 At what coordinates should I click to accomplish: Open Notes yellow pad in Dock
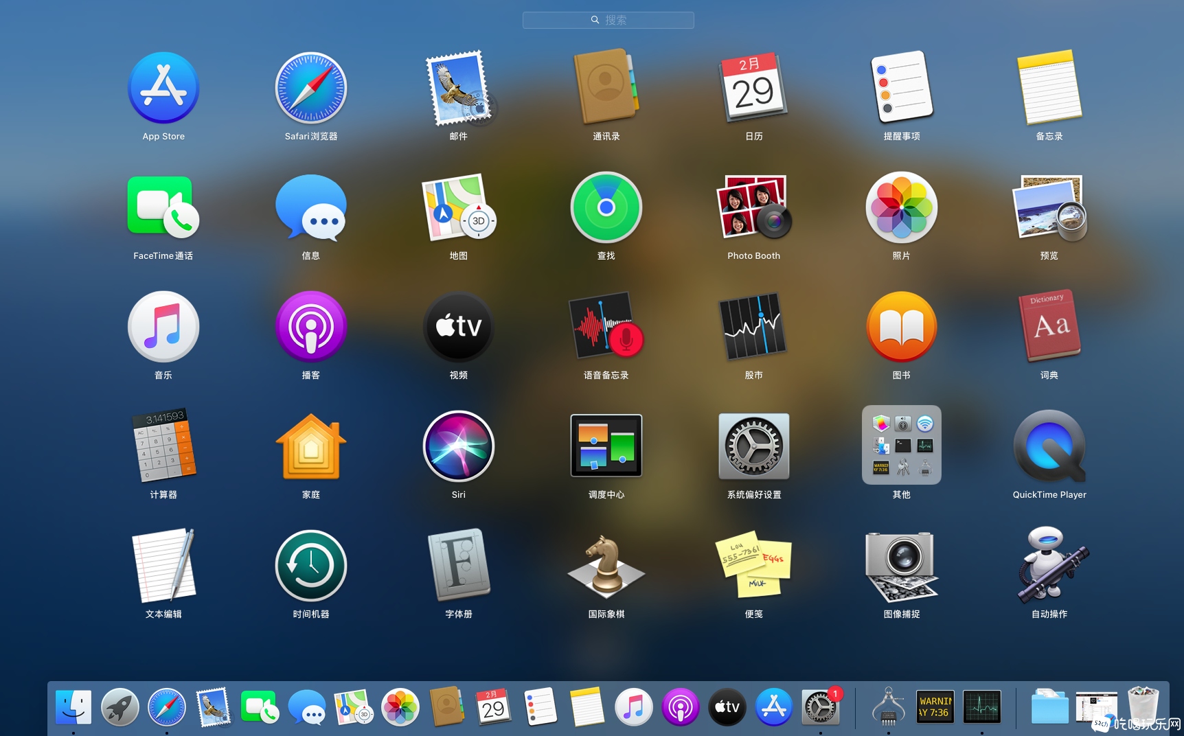pyautogui.click(x=587, y=706)
